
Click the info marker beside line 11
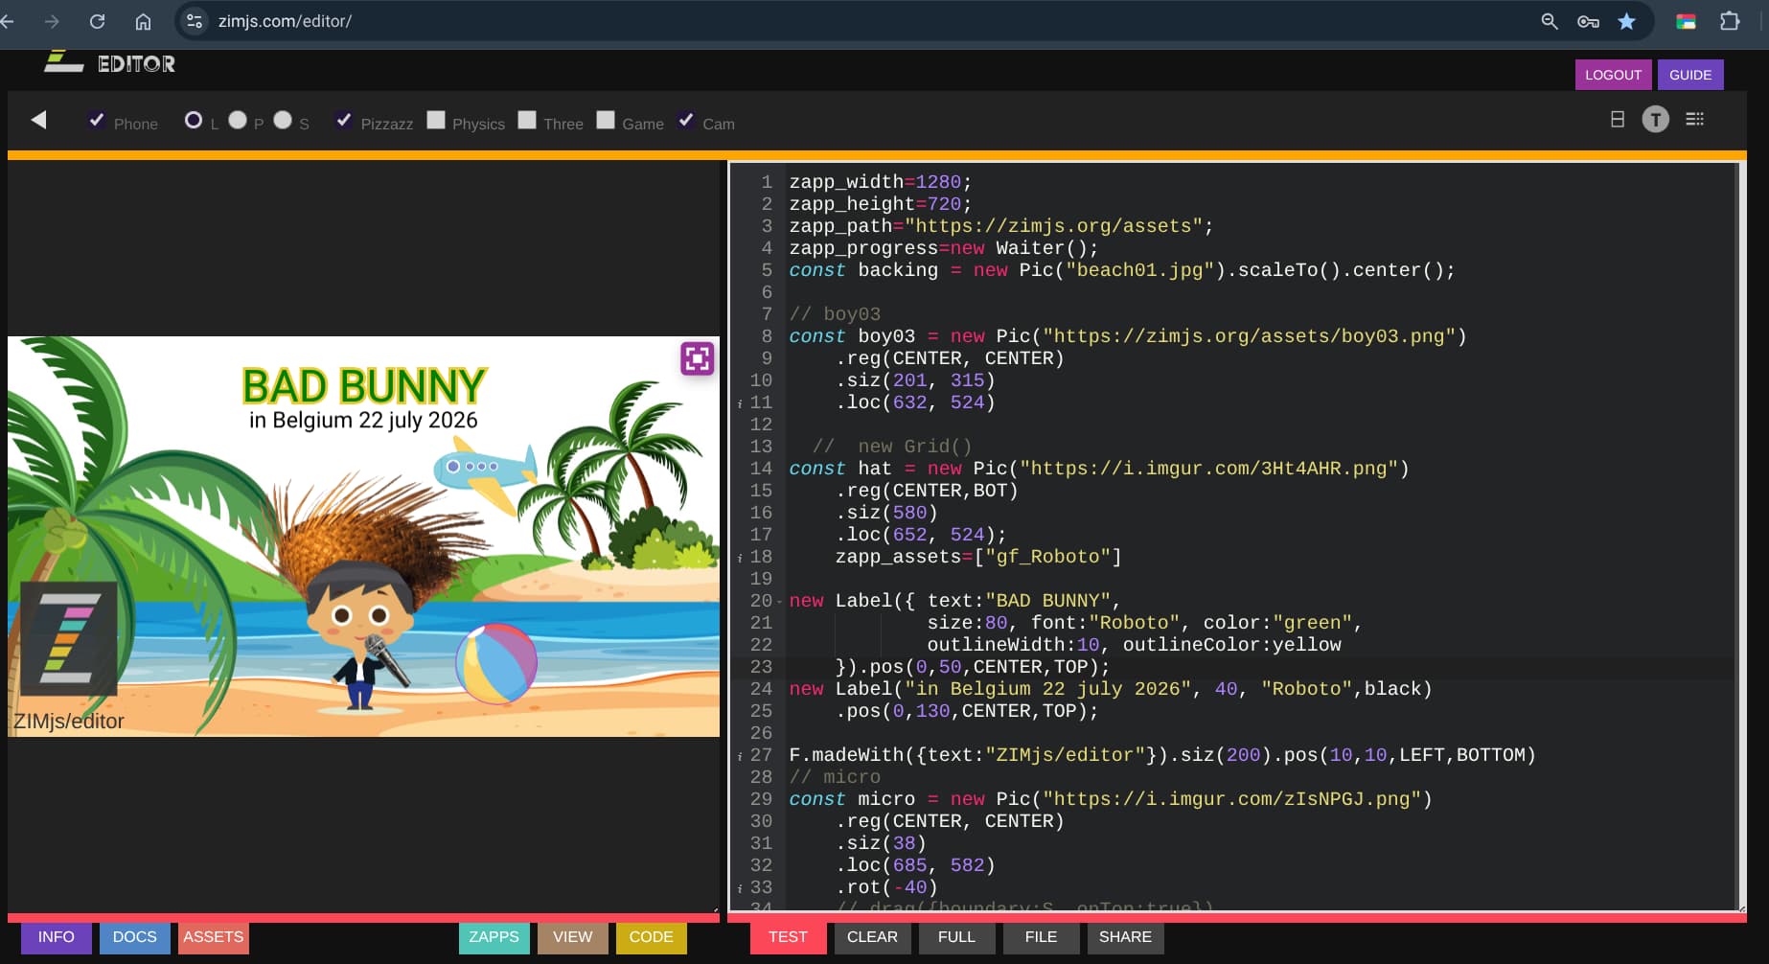pos(740,403)
